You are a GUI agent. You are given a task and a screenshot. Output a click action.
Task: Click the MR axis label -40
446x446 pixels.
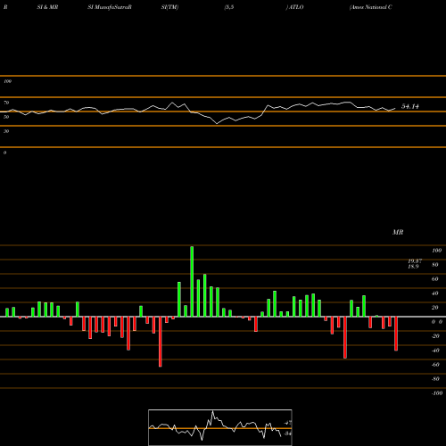(435, 351)
